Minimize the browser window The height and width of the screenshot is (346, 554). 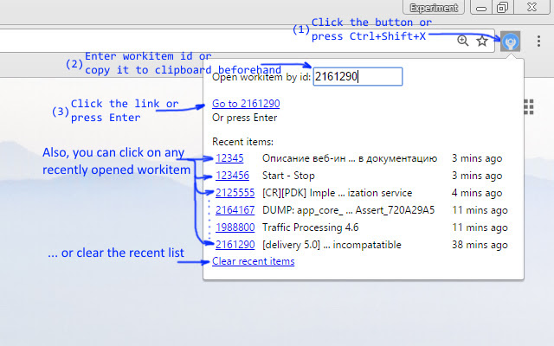point(481,8)
